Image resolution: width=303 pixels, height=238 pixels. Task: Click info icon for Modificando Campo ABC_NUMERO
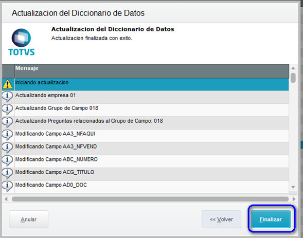pyautogui.click(x=7, y=160)
